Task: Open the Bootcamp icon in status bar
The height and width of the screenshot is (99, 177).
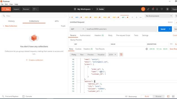Action: [126, 97]
